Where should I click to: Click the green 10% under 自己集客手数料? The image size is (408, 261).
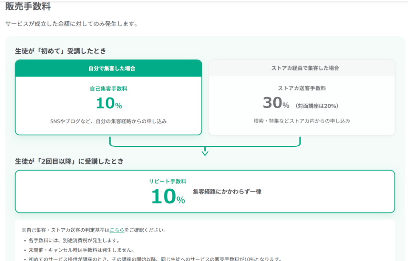109,103
